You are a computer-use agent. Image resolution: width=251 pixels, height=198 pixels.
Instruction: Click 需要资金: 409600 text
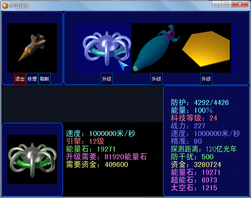pyautogui.click(x=97, y=164)
